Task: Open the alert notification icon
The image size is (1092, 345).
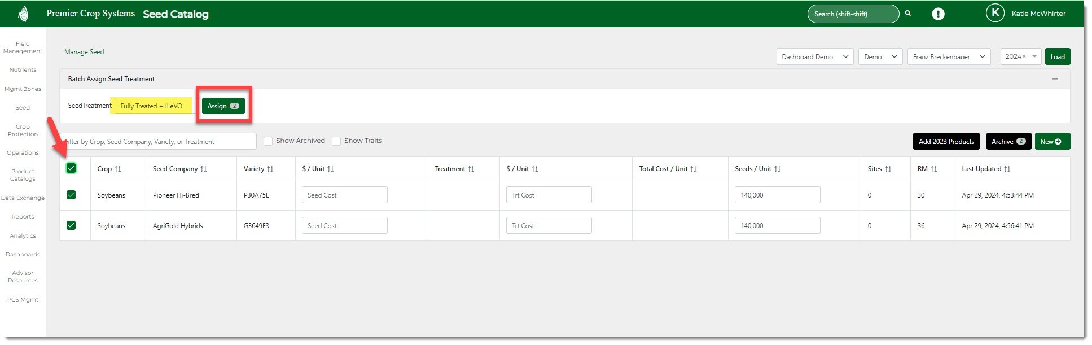Action: (x=938, y=14)
